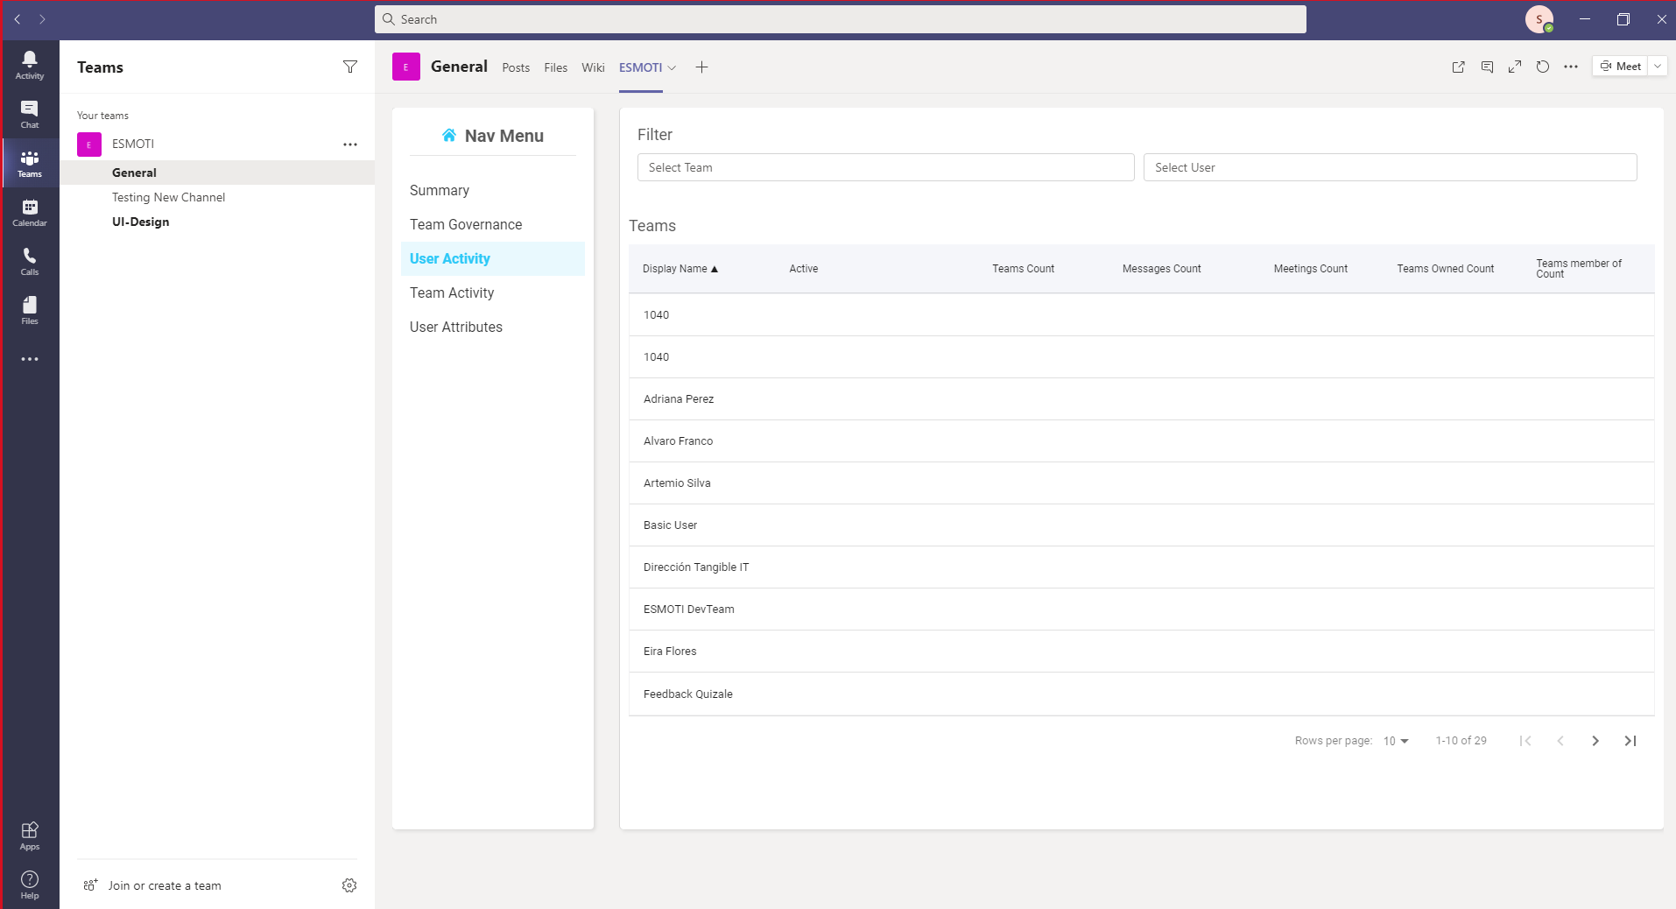
Task: Expand the tab to full screen
Action: pos(1515,67)
